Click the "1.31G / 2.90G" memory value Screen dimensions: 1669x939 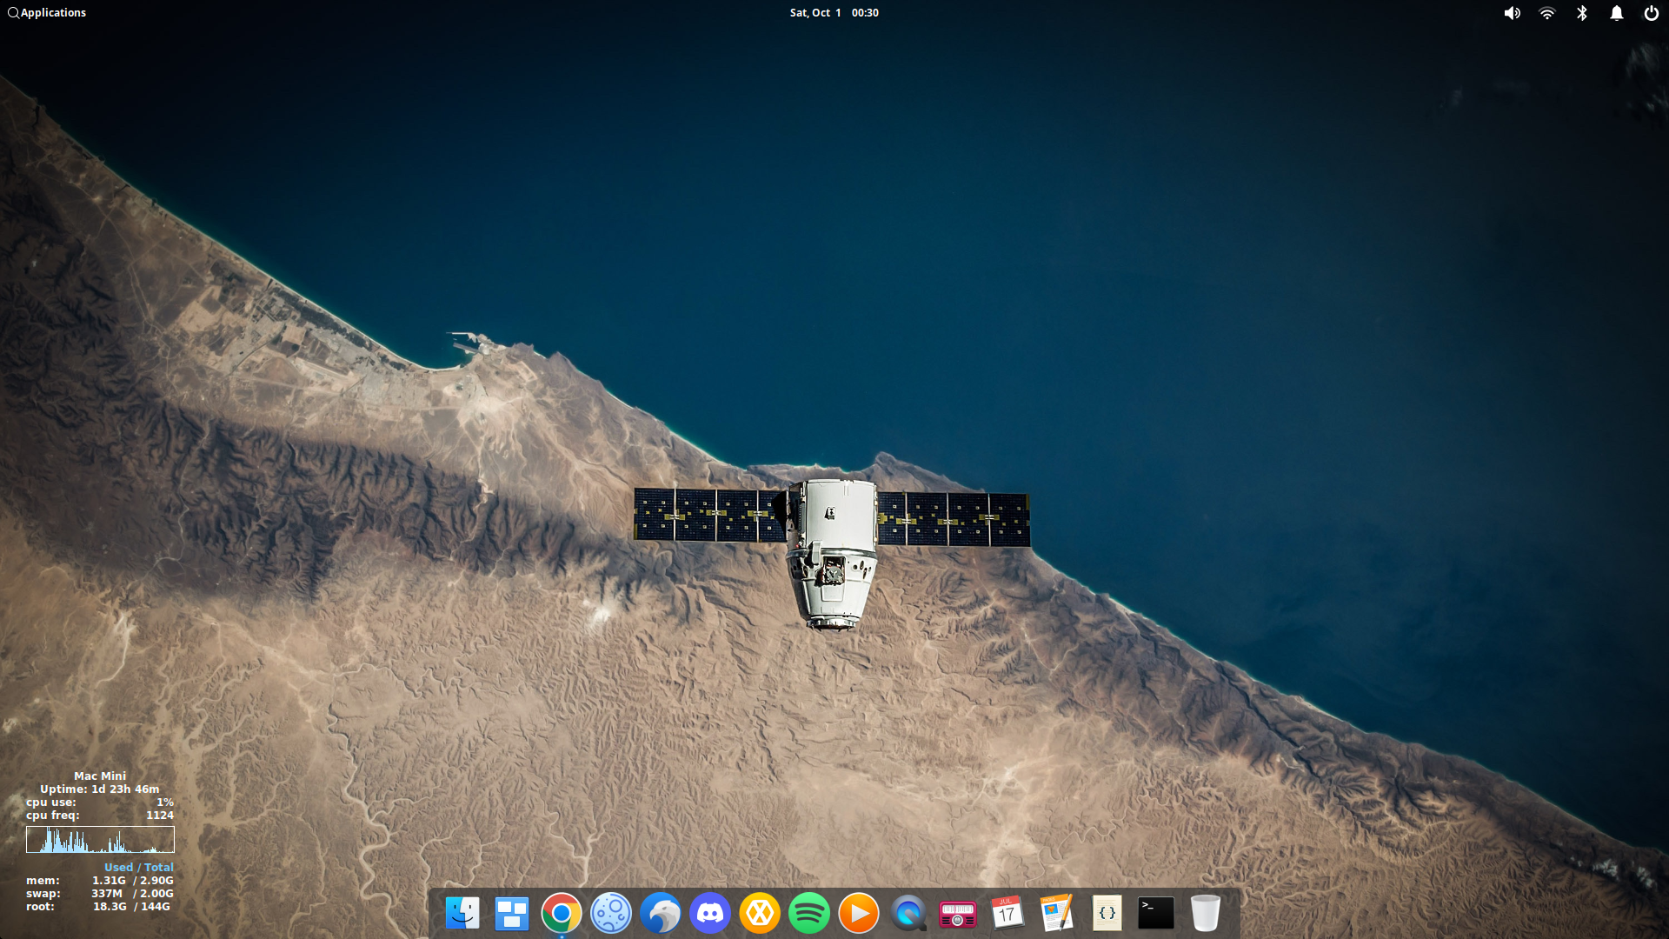133,881
